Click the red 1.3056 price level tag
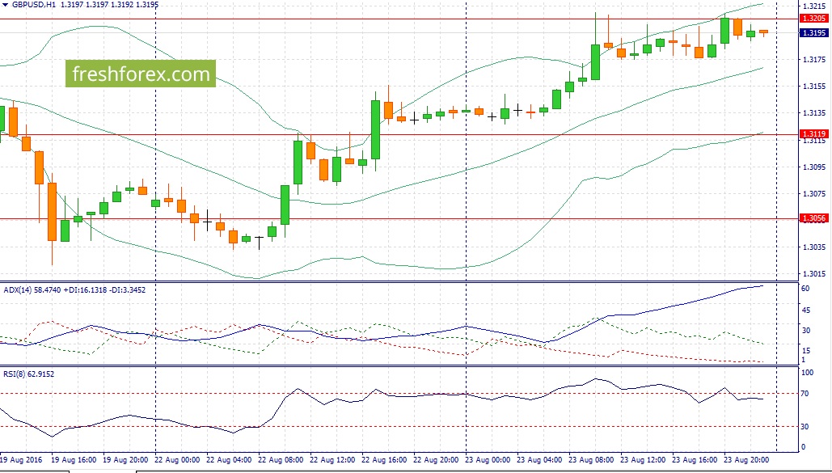The width and height of the screenshot is (832, 473). click(x=813, y=218)
